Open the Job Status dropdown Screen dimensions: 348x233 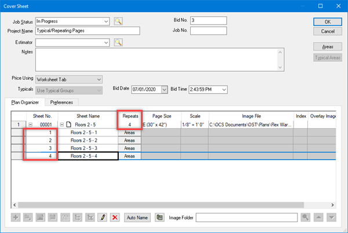106,21
